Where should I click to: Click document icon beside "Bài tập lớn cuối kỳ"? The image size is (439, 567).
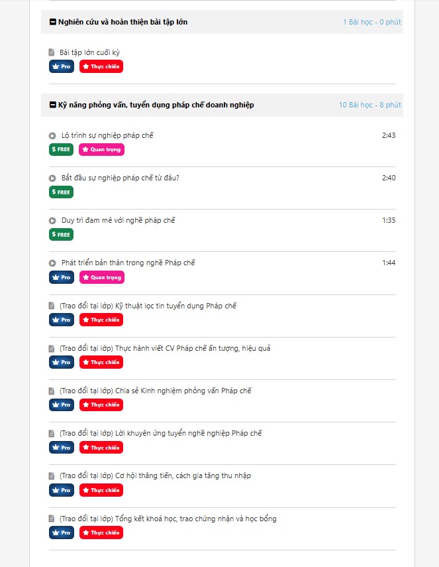52,53
